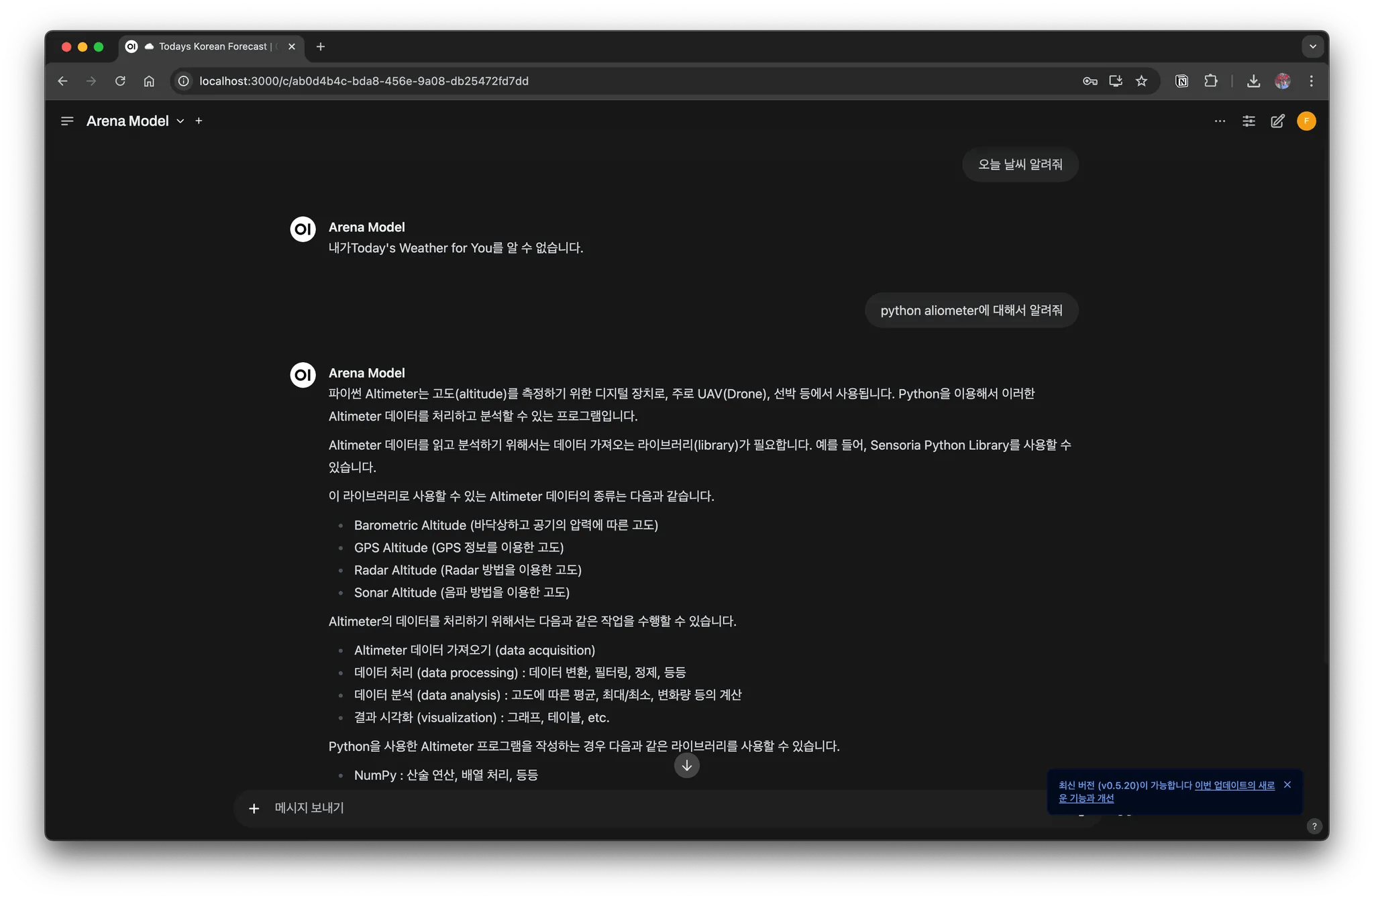The width and height of the screenshot is (1374, 900).
Task: Click the first Arena Model response avatar
Action: (x=303, y=229)
